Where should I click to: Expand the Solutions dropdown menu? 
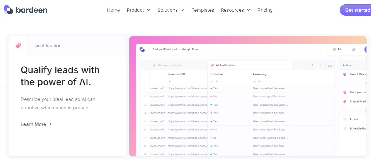click(171, 10)
